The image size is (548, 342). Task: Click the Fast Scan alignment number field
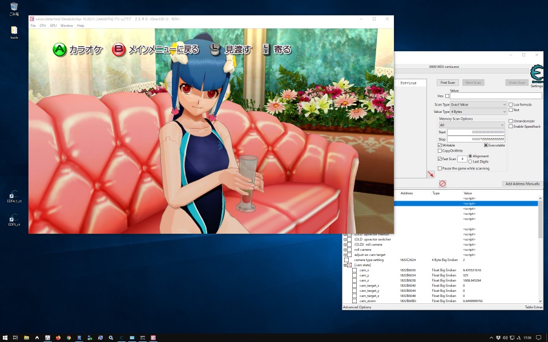coord(462,159)
